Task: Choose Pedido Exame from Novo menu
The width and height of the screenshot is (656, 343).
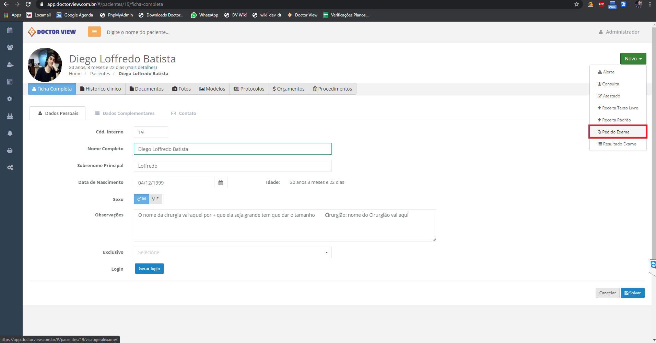Action: pos(616,132)
